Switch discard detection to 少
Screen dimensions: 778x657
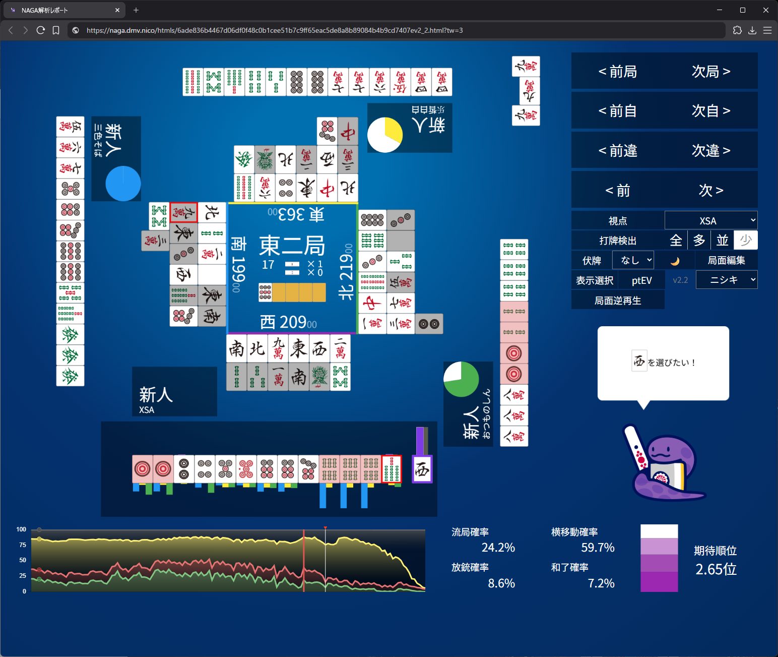coord(745,241)
